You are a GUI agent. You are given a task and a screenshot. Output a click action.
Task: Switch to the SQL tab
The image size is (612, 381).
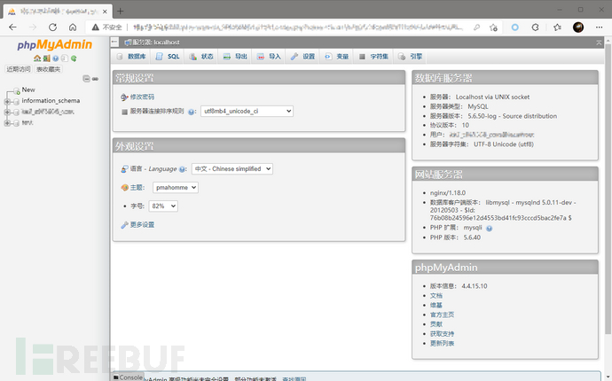168,57
